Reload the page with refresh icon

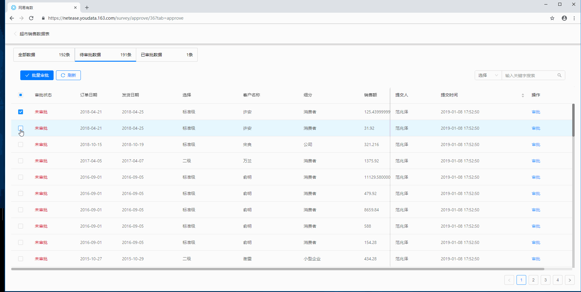31,18
